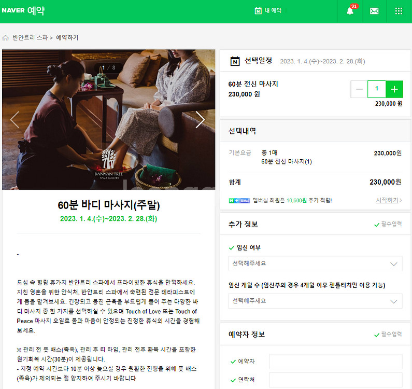The height and width of the screenshot is (389, 412).
Task: Open the 임신 여부 dropdown
Action: pos(315,263)
